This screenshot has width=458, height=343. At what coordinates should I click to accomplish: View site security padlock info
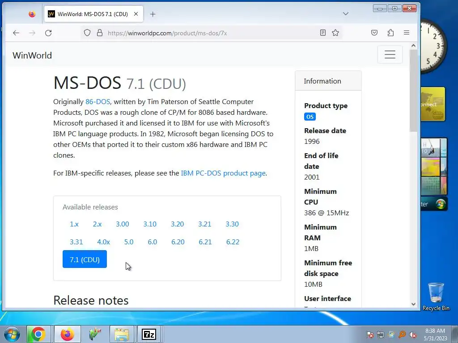point(100,33)
